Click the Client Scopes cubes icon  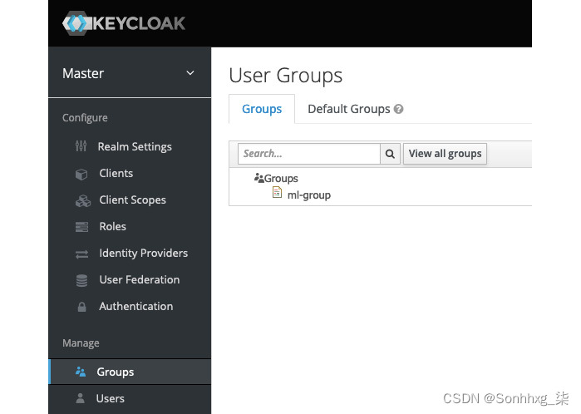(x=83, y=200)
